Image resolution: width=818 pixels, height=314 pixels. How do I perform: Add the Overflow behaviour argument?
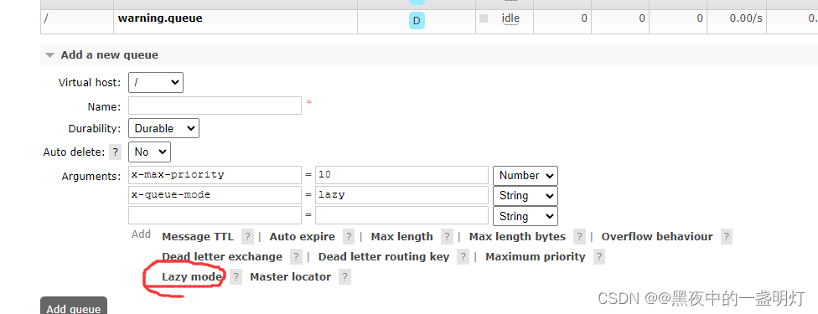tap(657, 237)
